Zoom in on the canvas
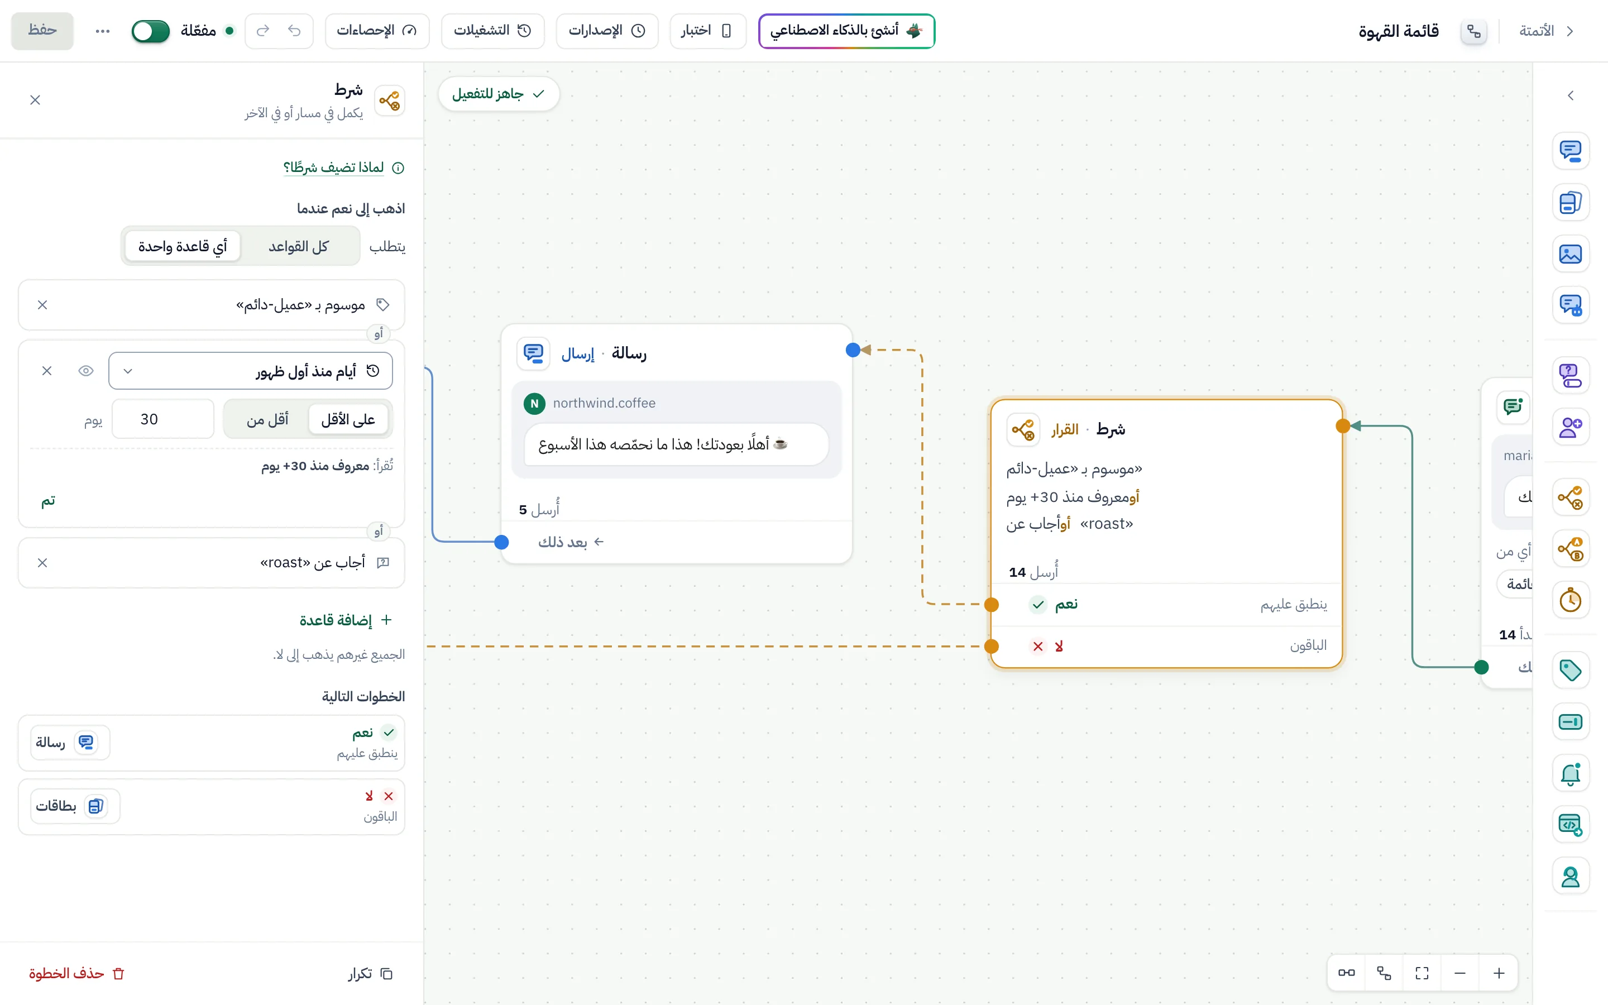Image resolution: width=1608 pixels, height=1005 pixels. point(1499,973)
